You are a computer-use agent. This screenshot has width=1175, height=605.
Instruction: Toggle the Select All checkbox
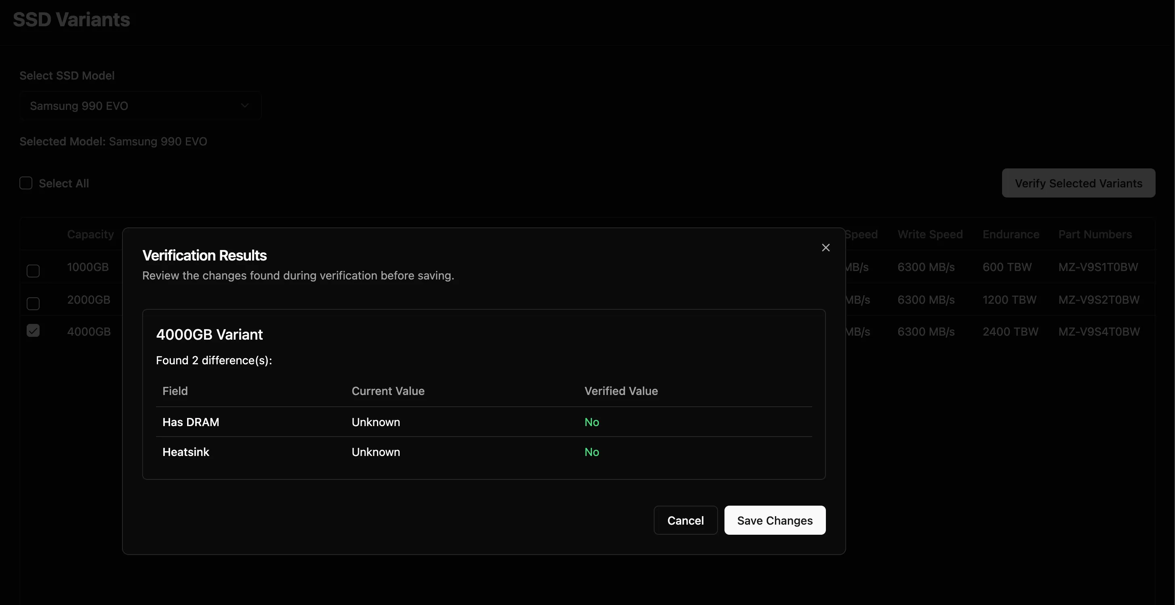(26, 183)
